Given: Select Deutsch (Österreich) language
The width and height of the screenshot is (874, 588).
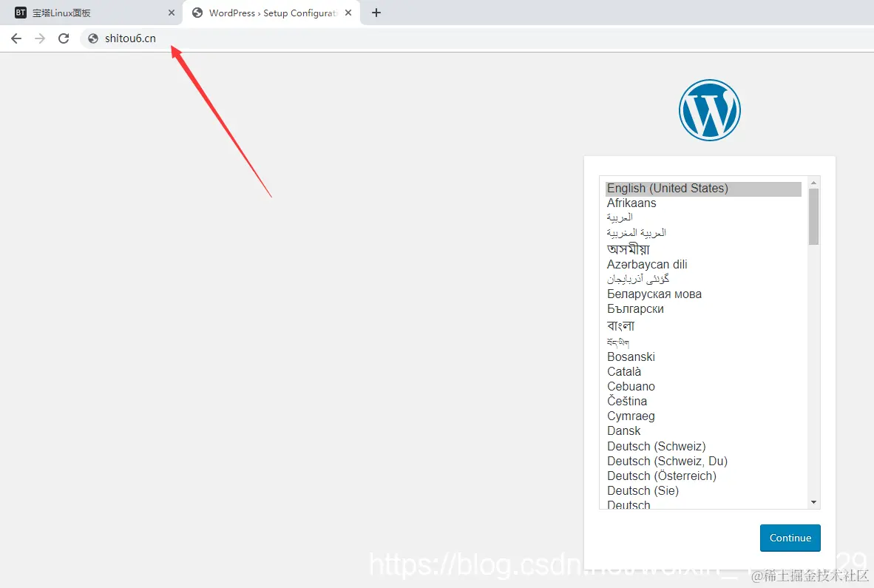Looking at the screenshot, I should 703,476.
